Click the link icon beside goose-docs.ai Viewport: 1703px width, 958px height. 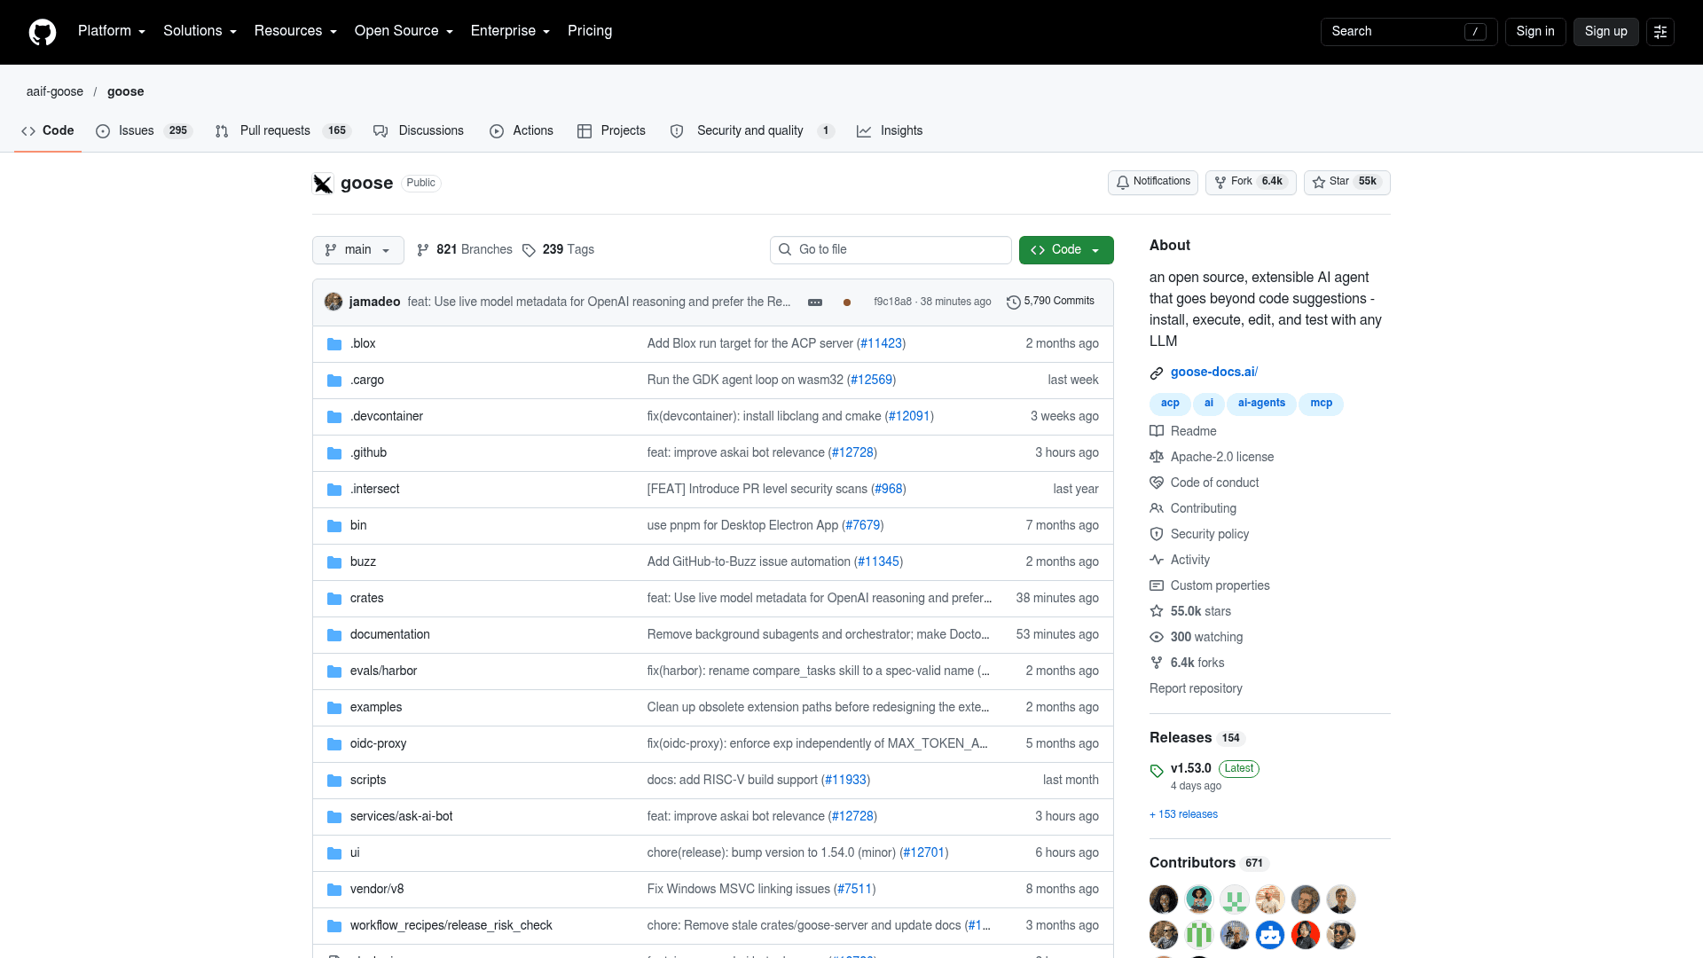(1157, 373)
